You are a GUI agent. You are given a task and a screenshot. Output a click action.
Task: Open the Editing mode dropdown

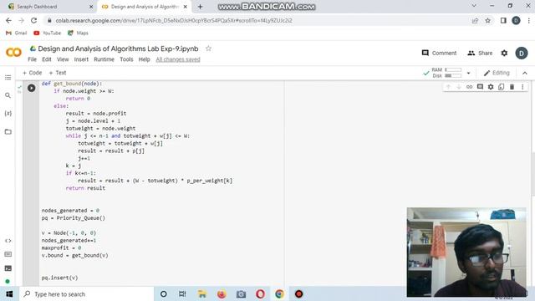pyautogui.click(x=497, y=73)
